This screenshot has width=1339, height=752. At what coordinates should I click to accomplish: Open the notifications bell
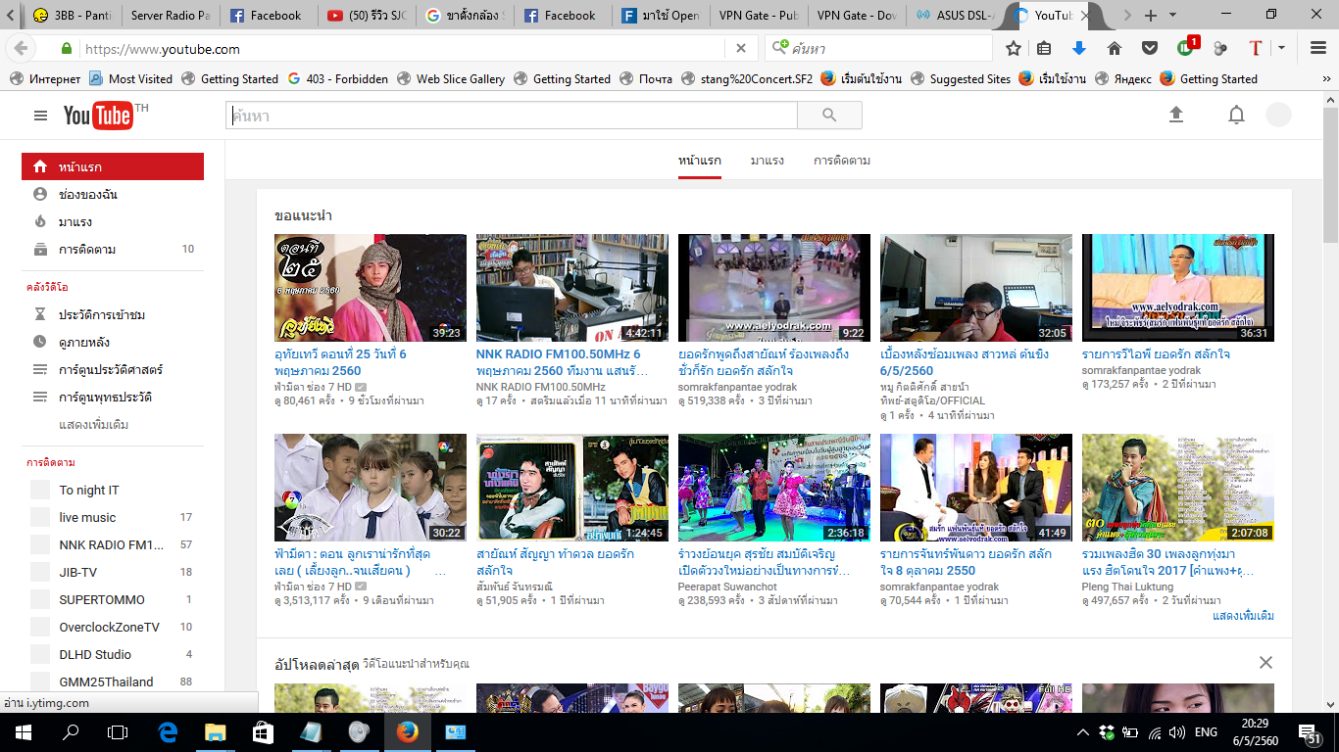tap(1236, 116)
